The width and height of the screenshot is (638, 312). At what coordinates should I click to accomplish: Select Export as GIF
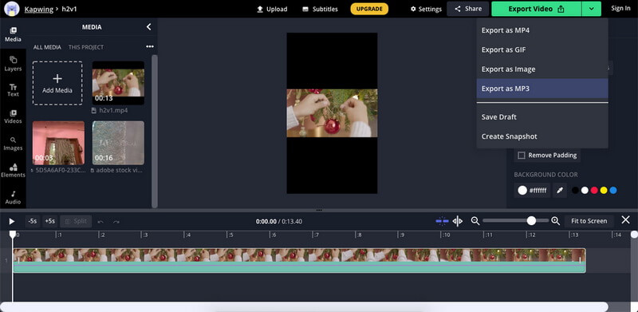542,49
